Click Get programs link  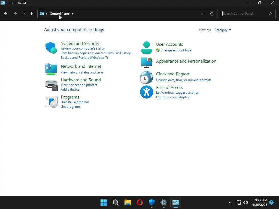coord(71,107)
